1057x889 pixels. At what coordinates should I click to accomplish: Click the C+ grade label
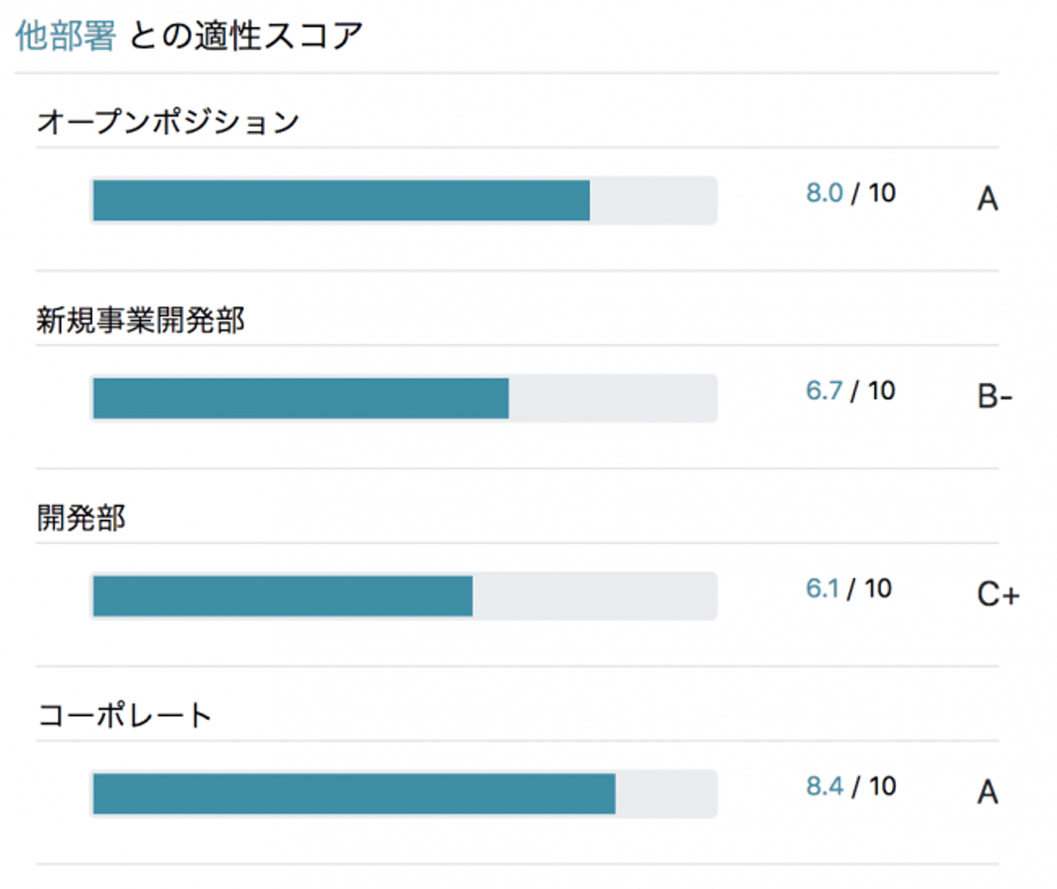pos(998,595)
